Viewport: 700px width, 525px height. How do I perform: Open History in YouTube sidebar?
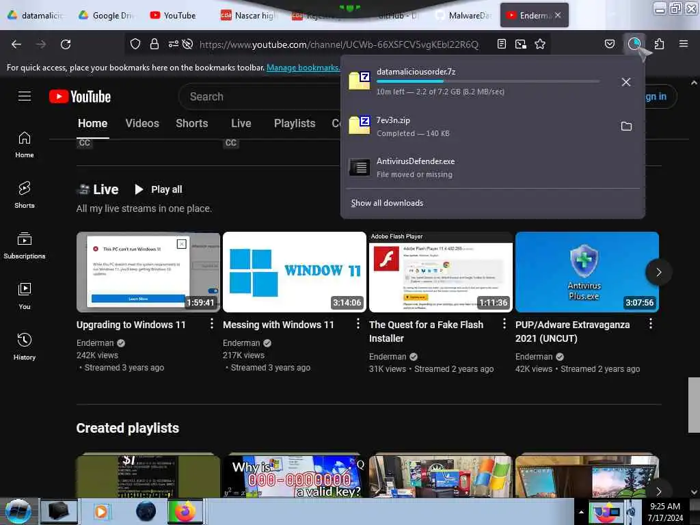pyautogui.click(x=25, y=347)
